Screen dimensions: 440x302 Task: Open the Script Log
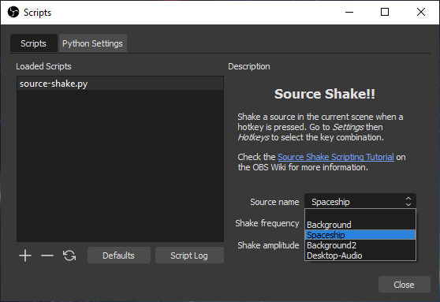click(x=189, y=255)
